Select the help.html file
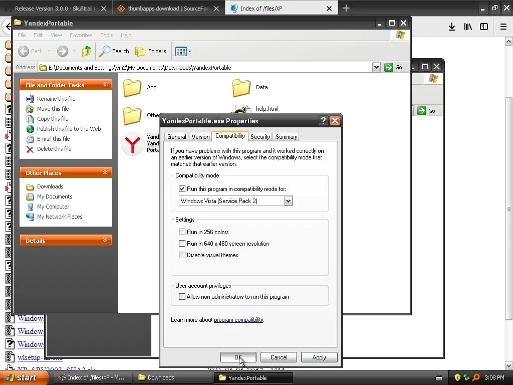Screen dimensions: 513x385 pyautogui.click(x=267, y=109)
